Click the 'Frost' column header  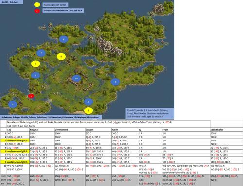tap(186, 130)
